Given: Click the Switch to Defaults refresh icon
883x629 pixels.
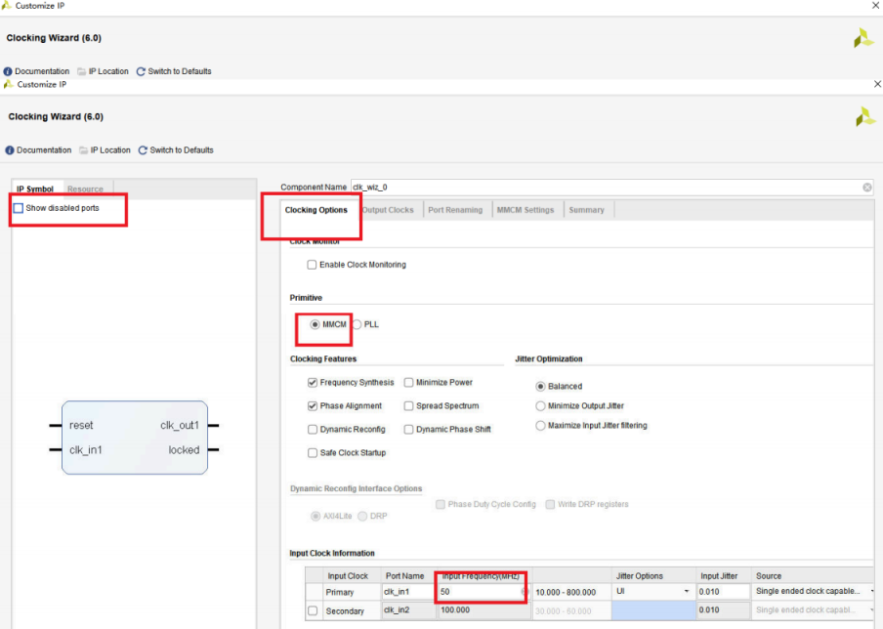Looking at the screenshot, I should pyautogui.click(x=143, y=150).
